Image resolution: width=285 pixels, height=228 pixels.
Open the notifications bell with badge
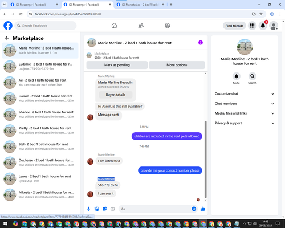click(x=263, y=26)
